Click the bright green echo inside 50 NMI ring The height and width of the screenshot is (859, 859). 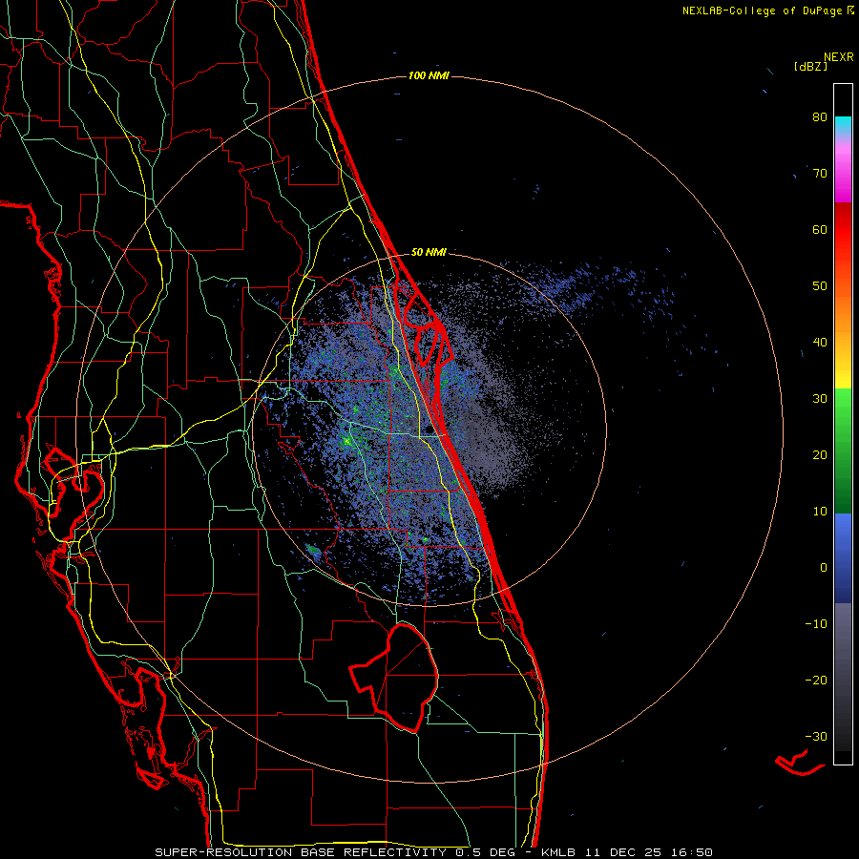click(x=346, y=440)
